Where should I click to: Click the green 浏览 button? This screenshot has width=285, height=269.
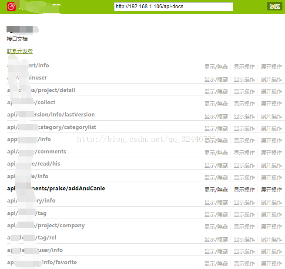pyautogui.click(x=275, y=7)
